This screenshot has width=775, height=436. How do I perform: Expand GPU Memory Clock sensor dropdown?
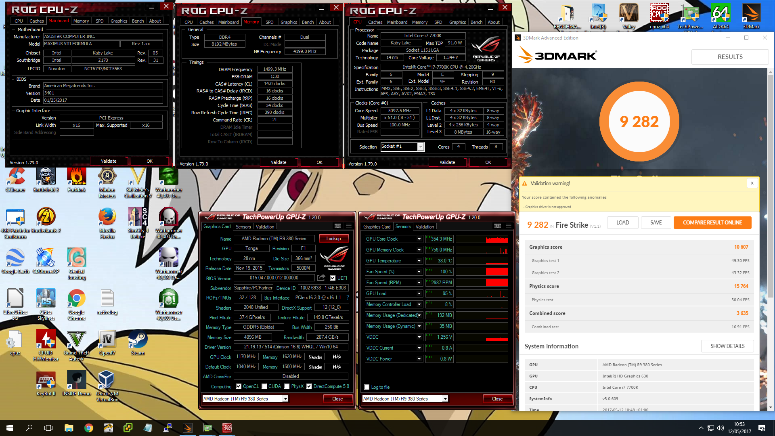[x=419, y=250]
